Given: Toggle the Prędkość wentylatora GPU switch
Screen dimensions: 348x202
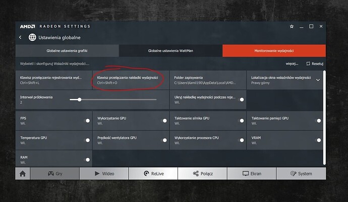Looking at the screenshot, I should [x=164, y=140].
